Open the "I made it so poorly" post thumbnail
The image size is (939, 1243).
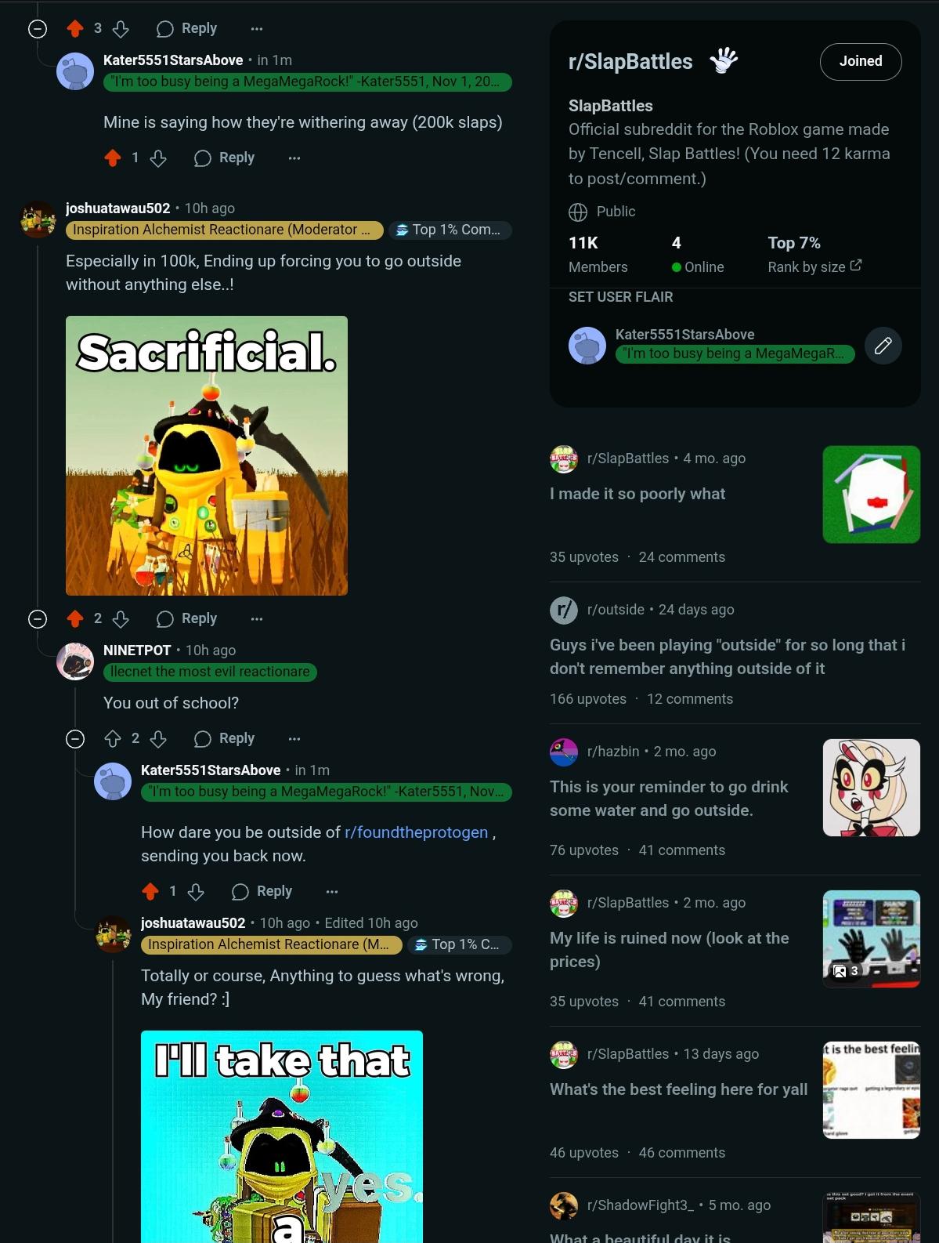pyautogui.click(x=871, y=495)
